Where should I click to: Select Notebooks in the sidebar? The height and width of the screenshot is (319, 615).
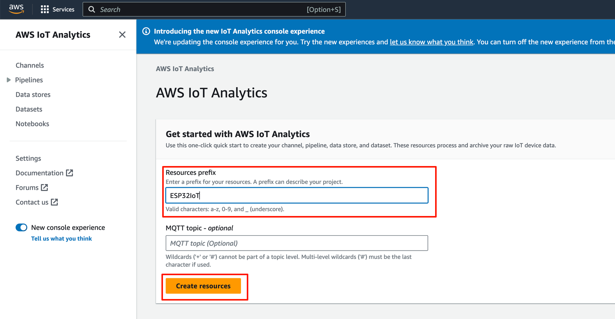pyautogui.click(x=32, y=124)
